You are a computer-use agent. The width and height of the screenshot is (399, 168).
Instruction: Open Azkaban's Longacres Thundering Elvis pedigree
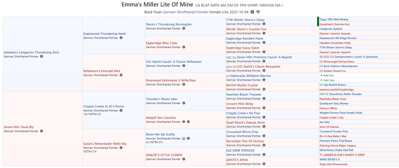pyautogui.click(x=31, y=52)
